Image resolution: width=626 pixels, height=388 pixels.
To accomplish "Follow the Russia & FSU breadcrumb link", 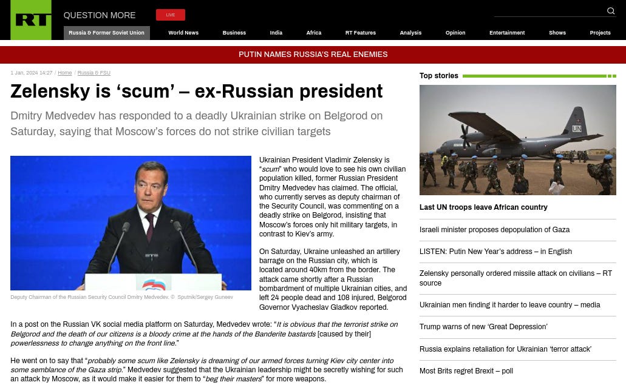I will point(94,73).
